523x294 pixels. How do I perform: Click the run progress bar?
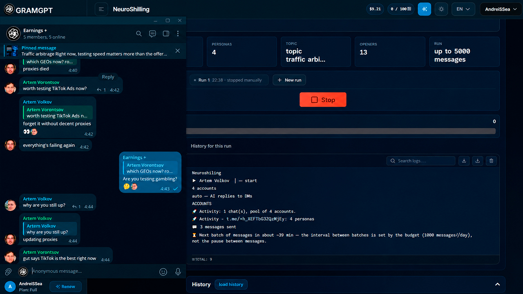coord(341,131)
